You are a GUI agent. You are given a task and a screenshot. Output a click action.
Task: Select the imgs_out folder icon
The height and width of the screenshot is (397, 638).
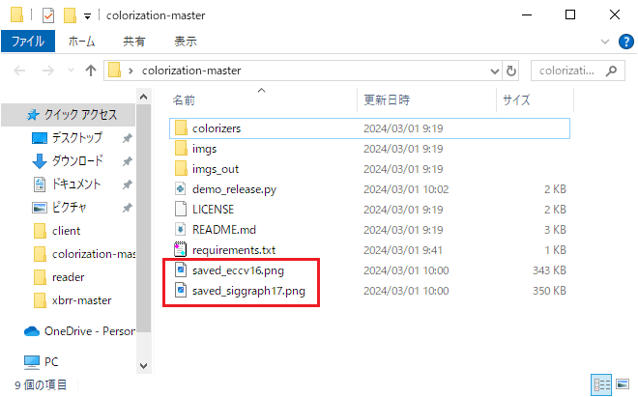pos(181,169)
